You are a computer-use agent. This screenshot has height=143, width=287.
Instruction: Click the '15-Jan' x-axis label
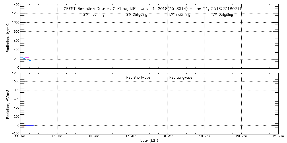(x=57, y=136)
